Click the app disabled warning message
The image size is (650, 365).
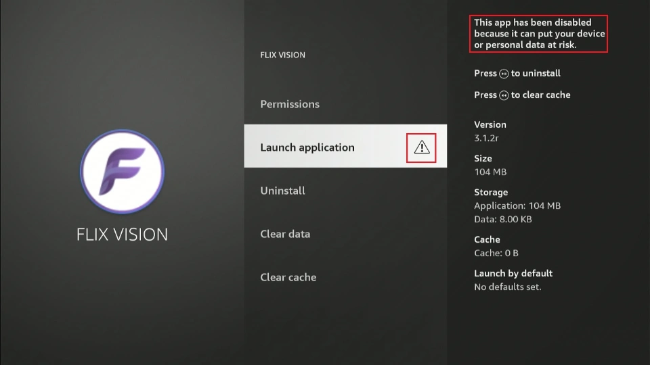click(x=539, y=34)
